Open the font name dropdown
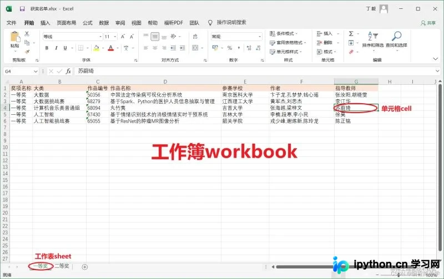 [x=100, y=37]
